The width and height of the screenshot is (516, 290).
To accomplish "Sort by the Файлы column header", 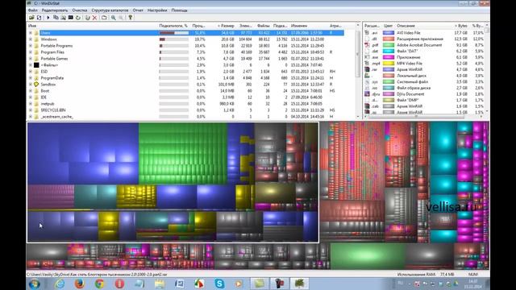I will pyautogui.click(x=264, y=26).
